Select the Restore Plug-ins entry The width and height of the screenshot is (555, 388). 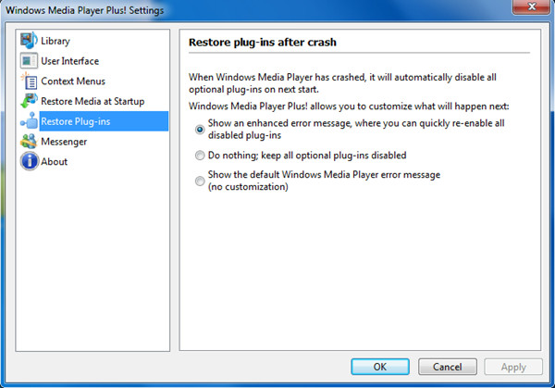[104, 121]
